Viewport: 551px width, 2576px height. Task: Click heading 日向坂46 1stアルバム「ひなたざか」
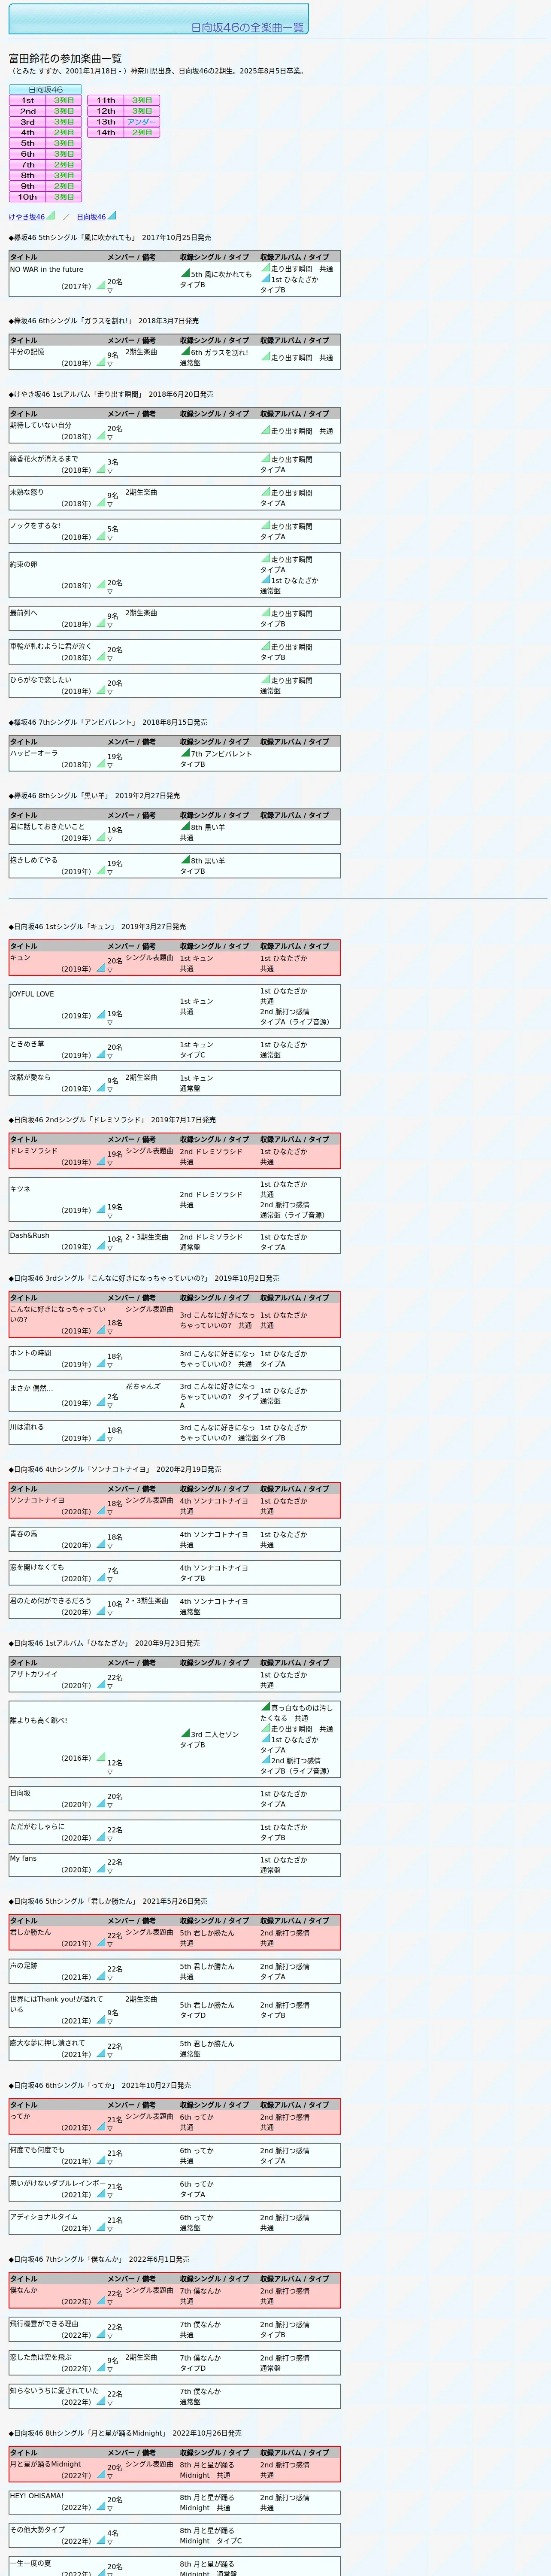tap(104, 1642)
